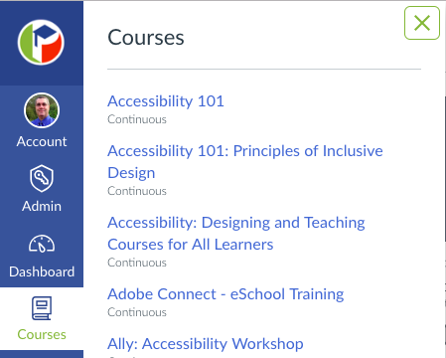Close the Courses tray with X
Viewport: 446px width, 358px height.
[x=422, y=23]
